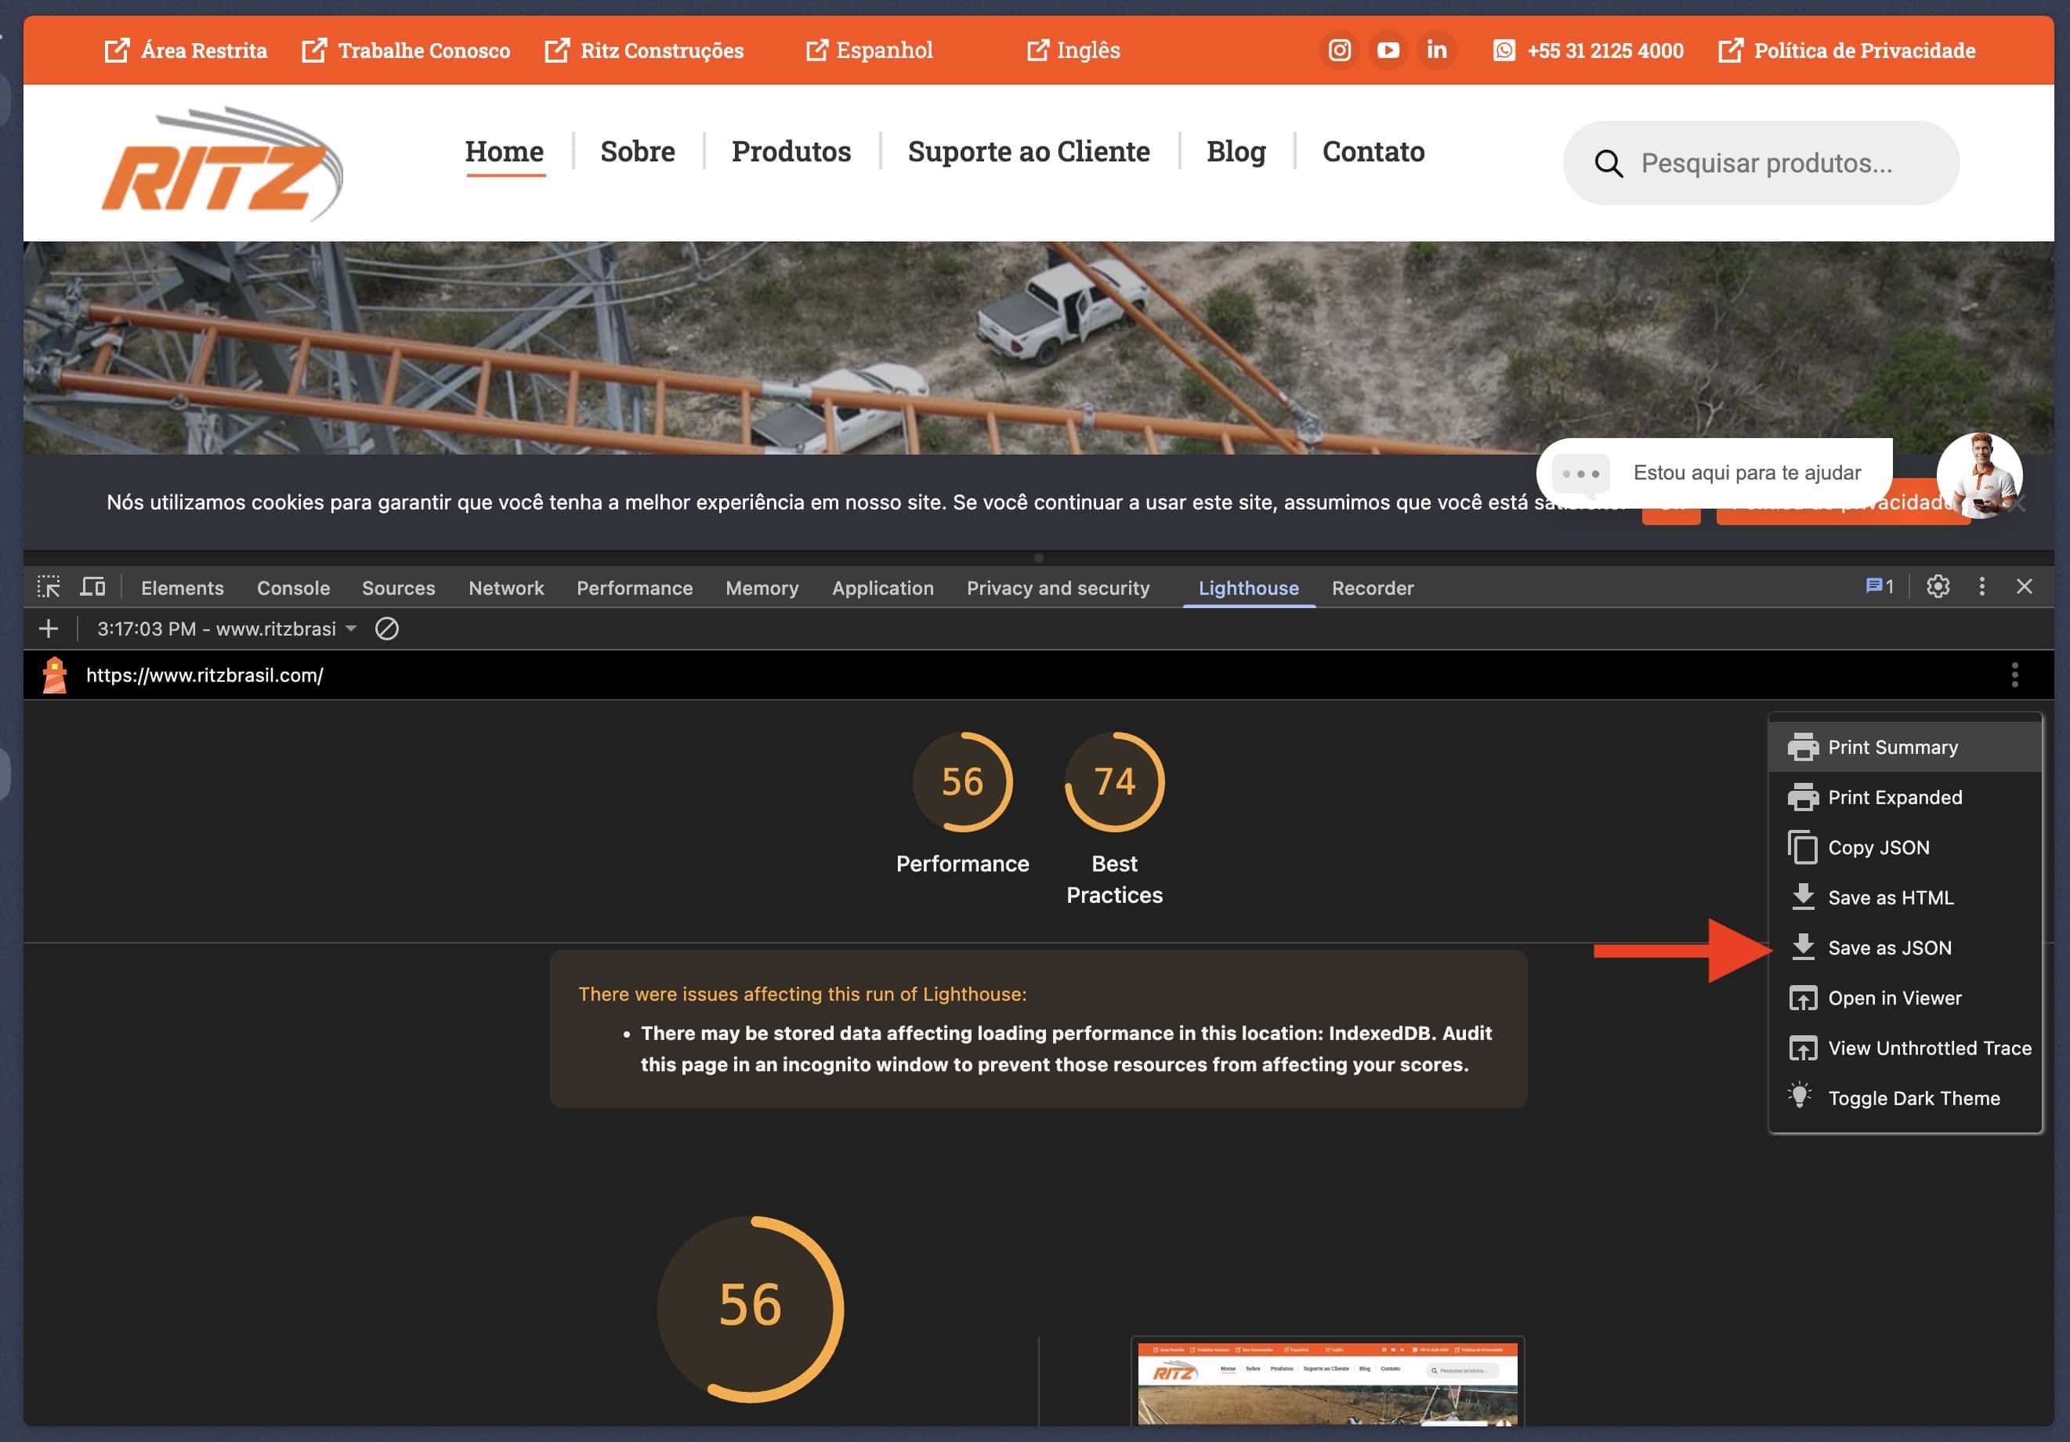Click the Print Summary printer icon
Viewport: 2070px width, 1442px height.
click(1802, 747)
